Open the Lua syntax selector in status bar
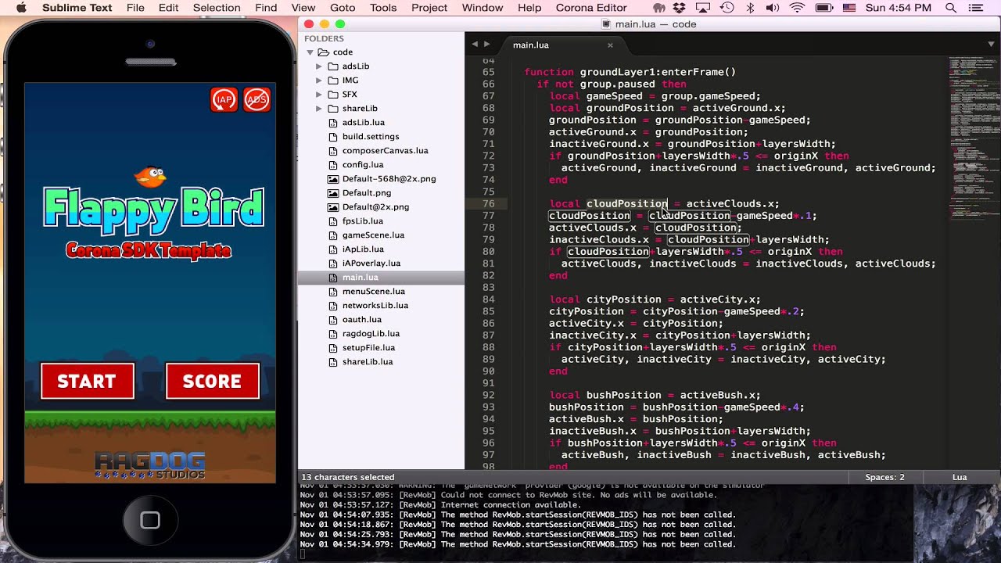 coord(960,477)
